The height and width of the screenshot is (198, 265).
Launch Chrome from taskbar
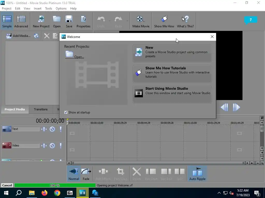[57, 193]
